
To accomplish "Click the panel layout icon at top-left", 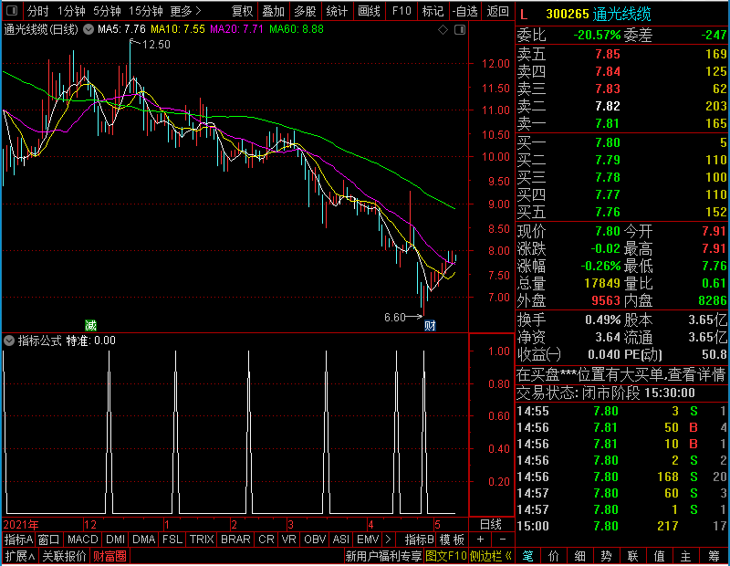I will click(12, 10).
